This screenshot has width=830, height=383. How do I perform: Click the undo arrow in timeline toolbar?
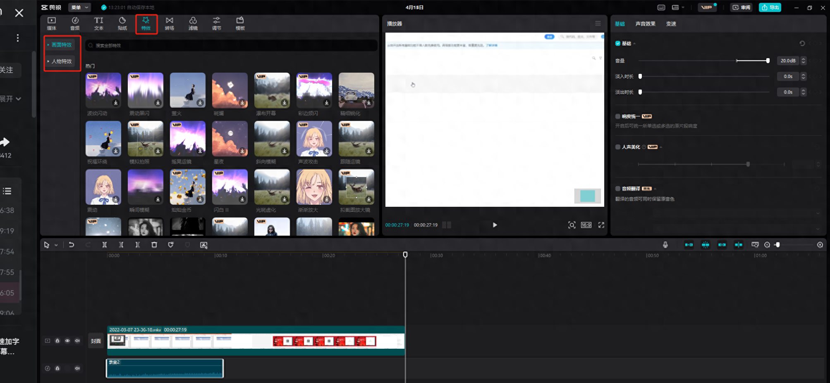point(71,245)
